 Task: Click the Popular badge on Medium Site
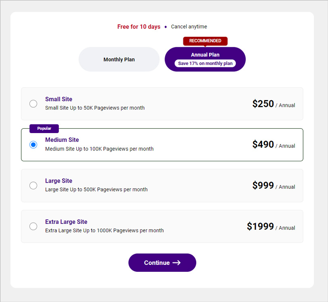44,128
